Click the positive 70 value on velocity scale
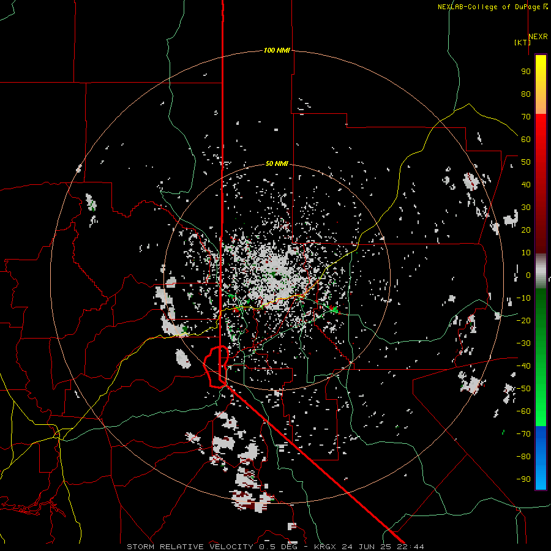This screenshot has width=551, height=551. tap(526, 117)
